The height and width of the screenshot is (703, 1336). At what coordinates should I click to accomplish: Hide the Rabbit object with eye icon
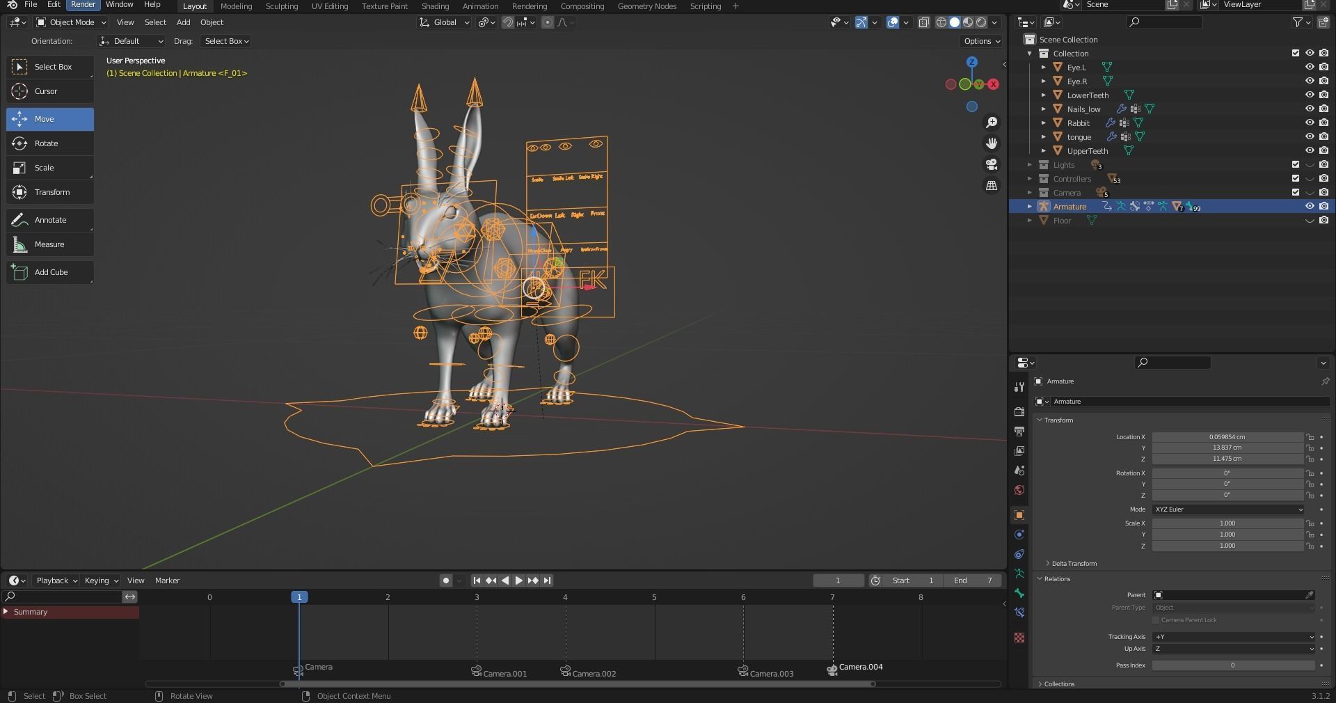tap(1309, 123)
